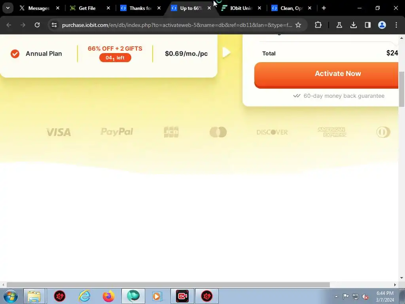This screenshot has width=405, height=304.
Task: Click the JCB payment logo
Action: click(171, 132)
